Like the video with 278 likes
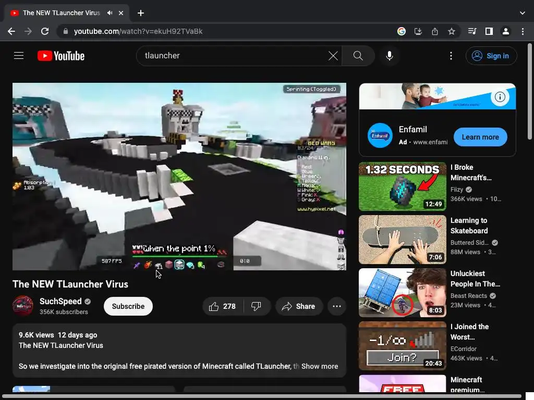 [223, 306]
